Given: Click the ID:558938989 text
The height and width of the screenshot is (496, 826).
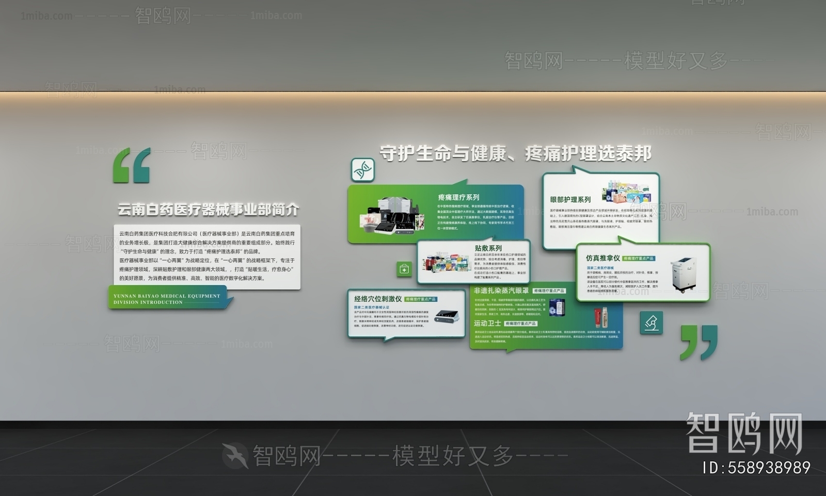Looking at the screenshot, I should [756, 468].
